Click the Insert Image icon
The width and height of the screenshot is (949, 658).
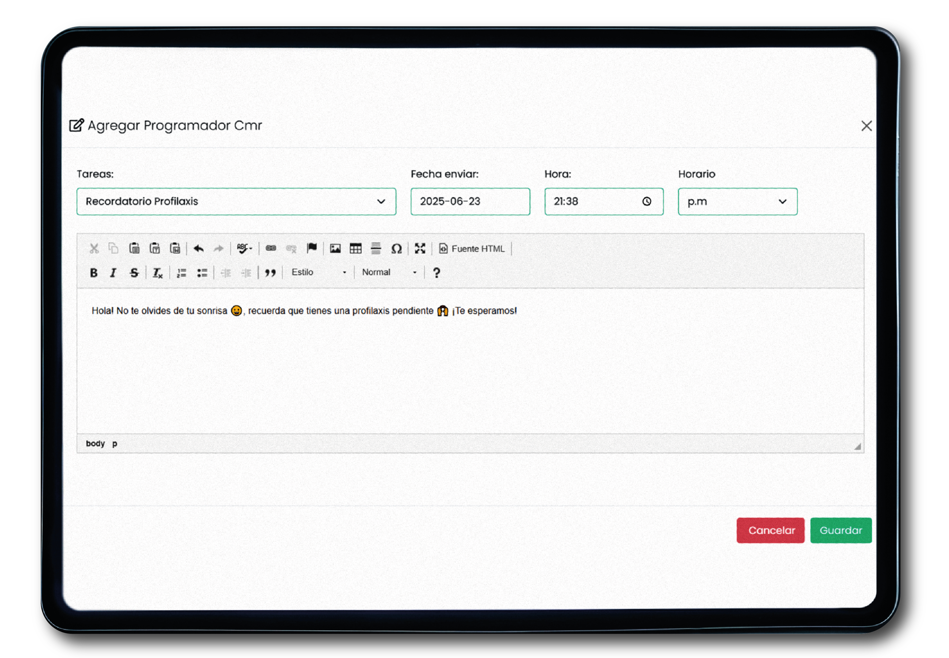(335, 248)
